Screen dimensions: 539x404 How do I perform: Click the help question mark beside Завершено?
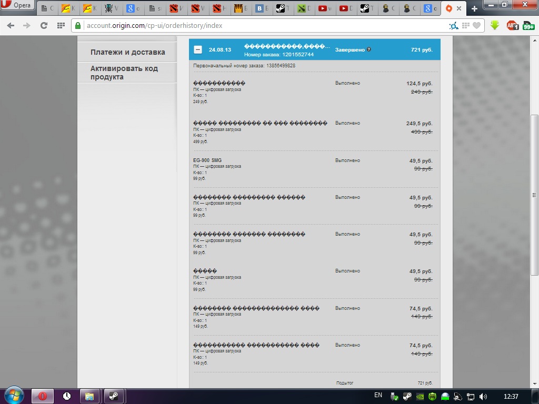click(369, 49)
